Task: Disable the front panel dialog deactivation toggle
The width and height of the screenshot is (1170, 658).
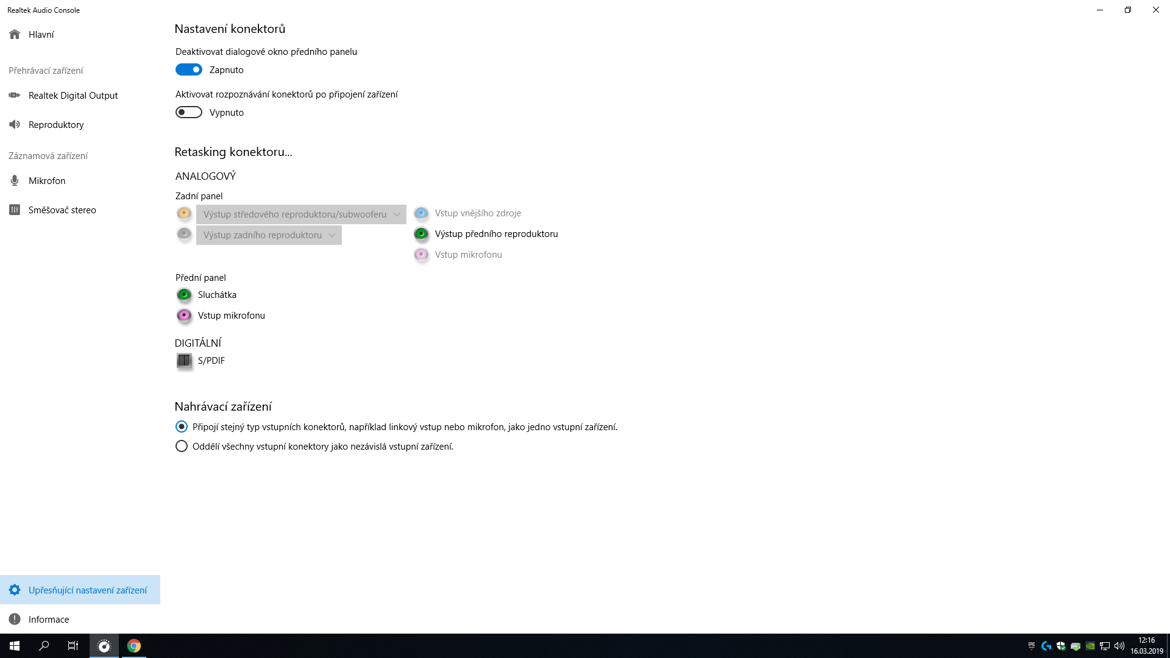Action: (x=189, y=70)
